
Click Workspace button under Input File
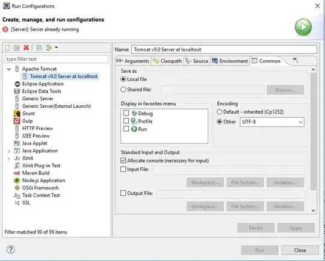point(205,182)
